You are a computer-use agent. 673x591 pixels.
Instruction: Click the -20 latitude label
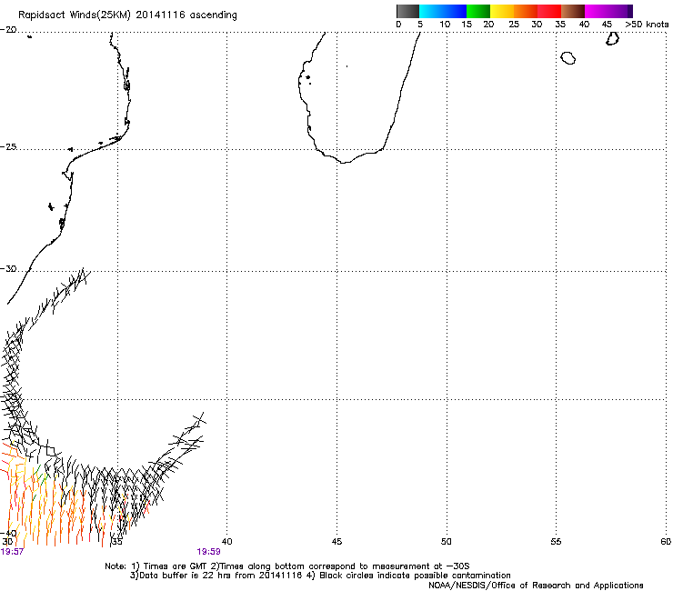[8, 30]
